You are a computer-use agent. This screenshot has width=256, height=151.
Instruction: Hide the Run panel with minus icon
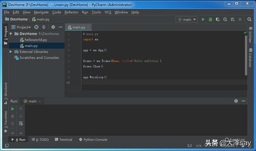(x=244, y=101)
